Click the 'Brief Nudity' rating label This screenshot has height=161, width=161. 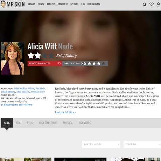[66, 56]
